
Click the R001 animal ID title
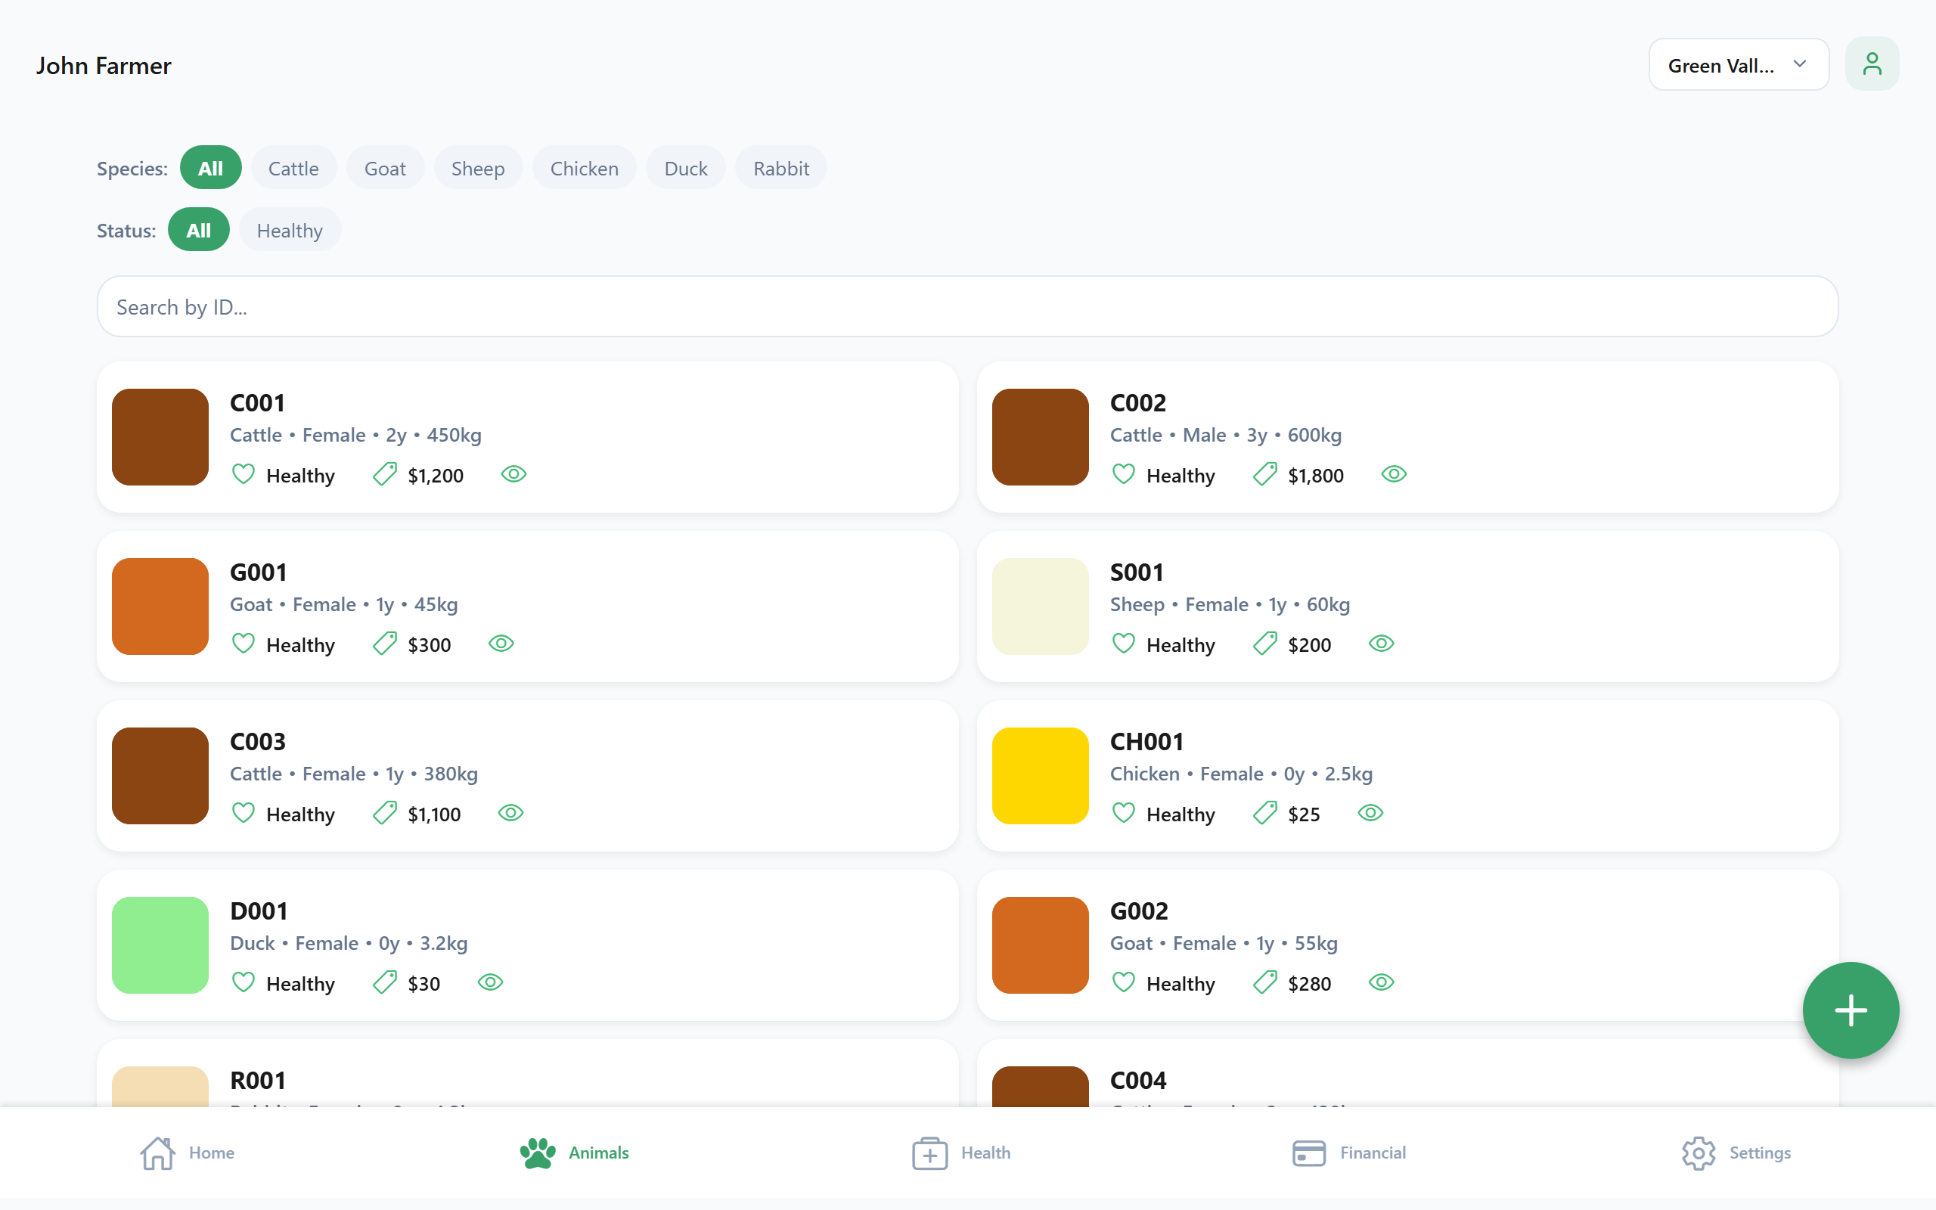258,1081
